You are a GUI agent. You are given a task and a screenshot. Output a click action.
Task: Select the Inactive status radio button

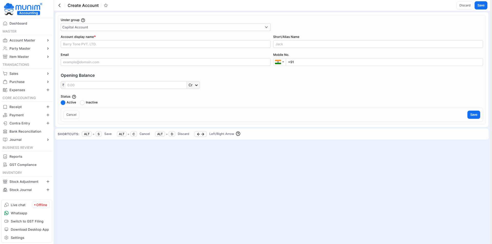(x=82, y=103)
